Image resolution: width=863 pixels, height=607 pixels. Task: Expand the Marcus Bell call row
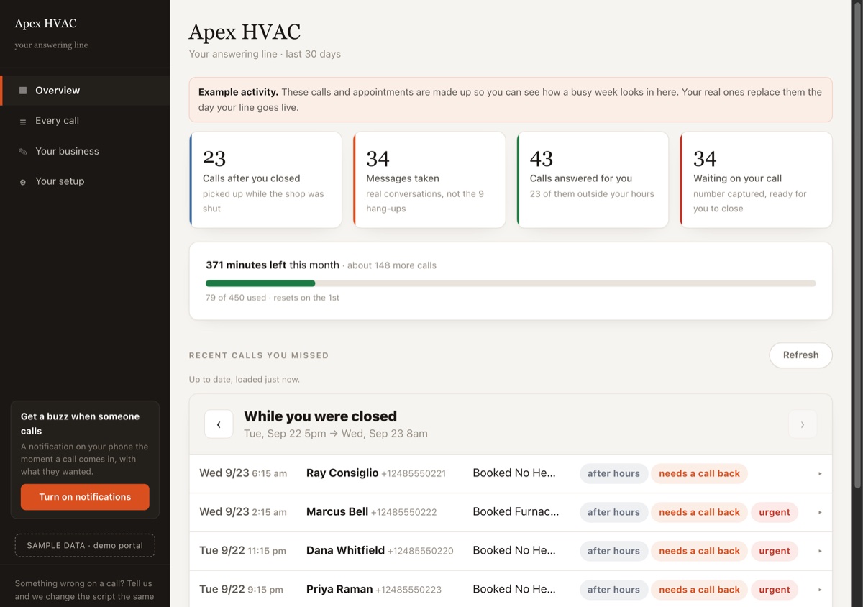point(511,512)
